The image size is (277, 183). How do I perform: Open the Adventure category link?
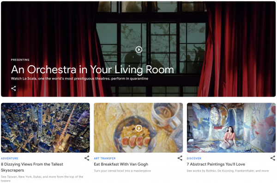(x=10, y=158)
